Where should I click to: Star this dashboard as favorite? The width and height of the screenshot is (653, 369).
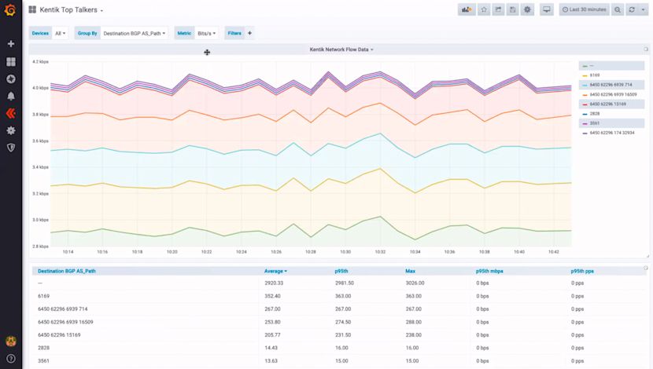point(484,9)
